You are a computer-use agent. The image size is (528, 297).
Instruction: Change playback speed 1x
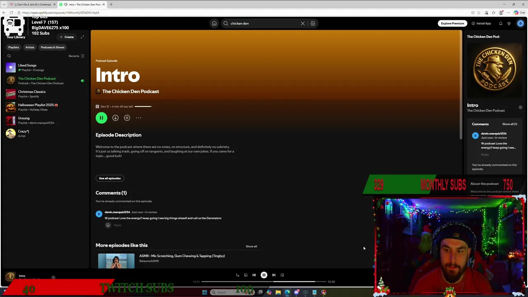237,275
